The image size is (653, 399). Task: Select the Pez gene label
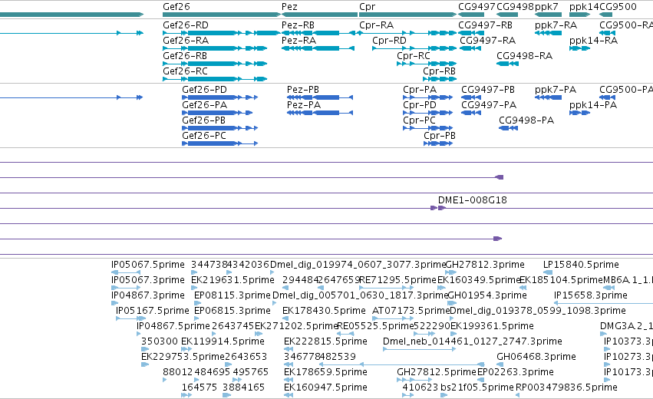[x=289, y=7]
